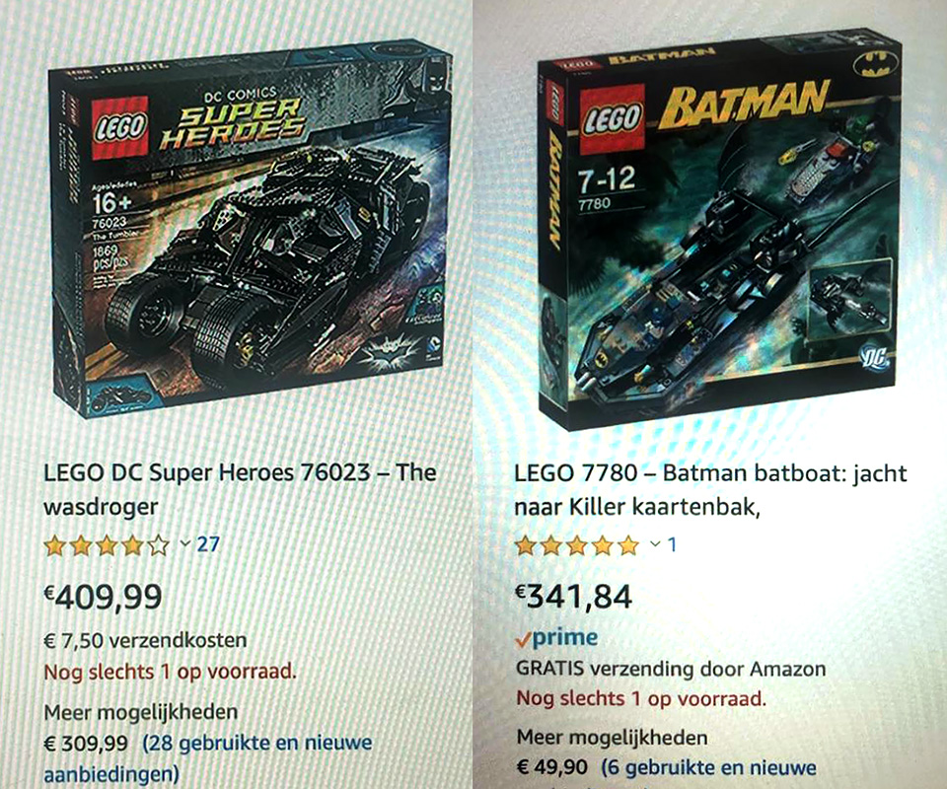Click the first star of Batboat rating
The height and width of the screenshot is (789, 947).
pos(526,545)
